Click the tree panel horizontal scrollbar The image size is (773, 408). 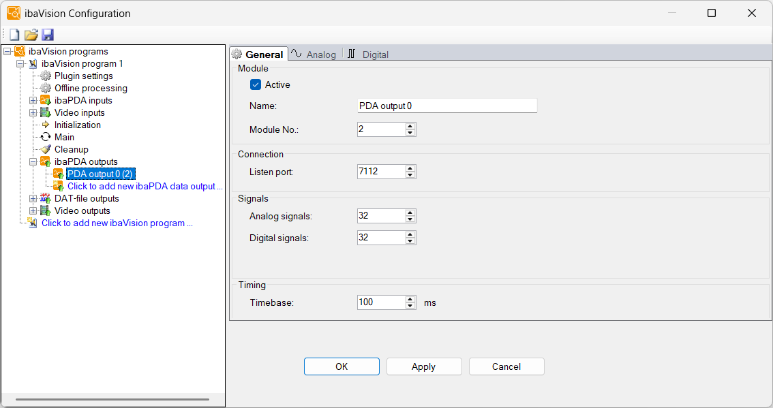pos(112,399)
